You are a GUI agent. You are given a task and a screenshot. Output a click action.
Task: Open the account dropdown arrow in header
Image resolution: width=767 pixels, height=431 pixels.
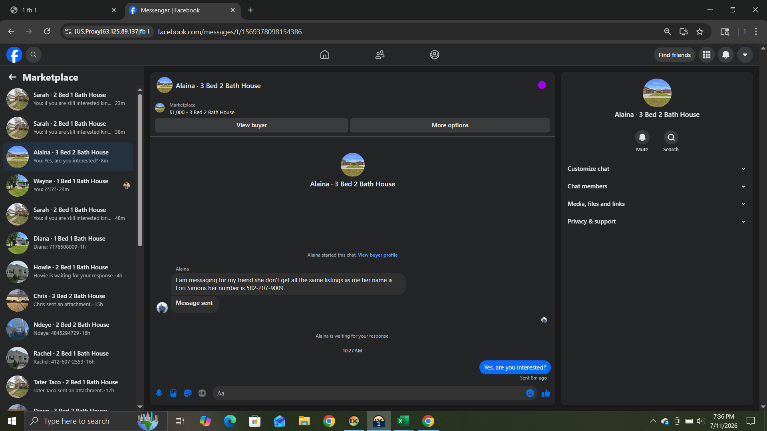(x=745, y=55)
